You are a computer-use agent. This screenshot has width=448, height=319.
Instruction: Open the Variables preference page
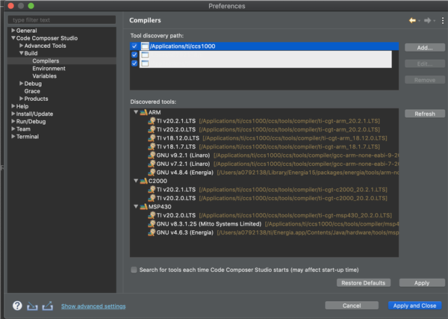click(x=45, y=76)
